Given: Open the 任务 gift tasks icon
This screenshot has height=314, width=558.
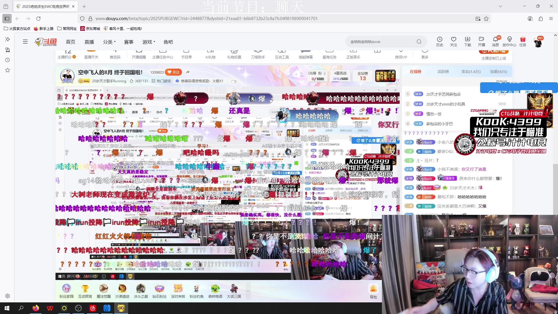Looking at the screenshot, I should click(523, 42).
